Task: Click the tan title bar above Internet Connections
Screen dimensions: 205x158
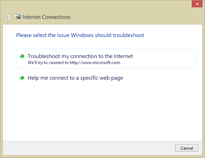Action: [x=95, y=5]
